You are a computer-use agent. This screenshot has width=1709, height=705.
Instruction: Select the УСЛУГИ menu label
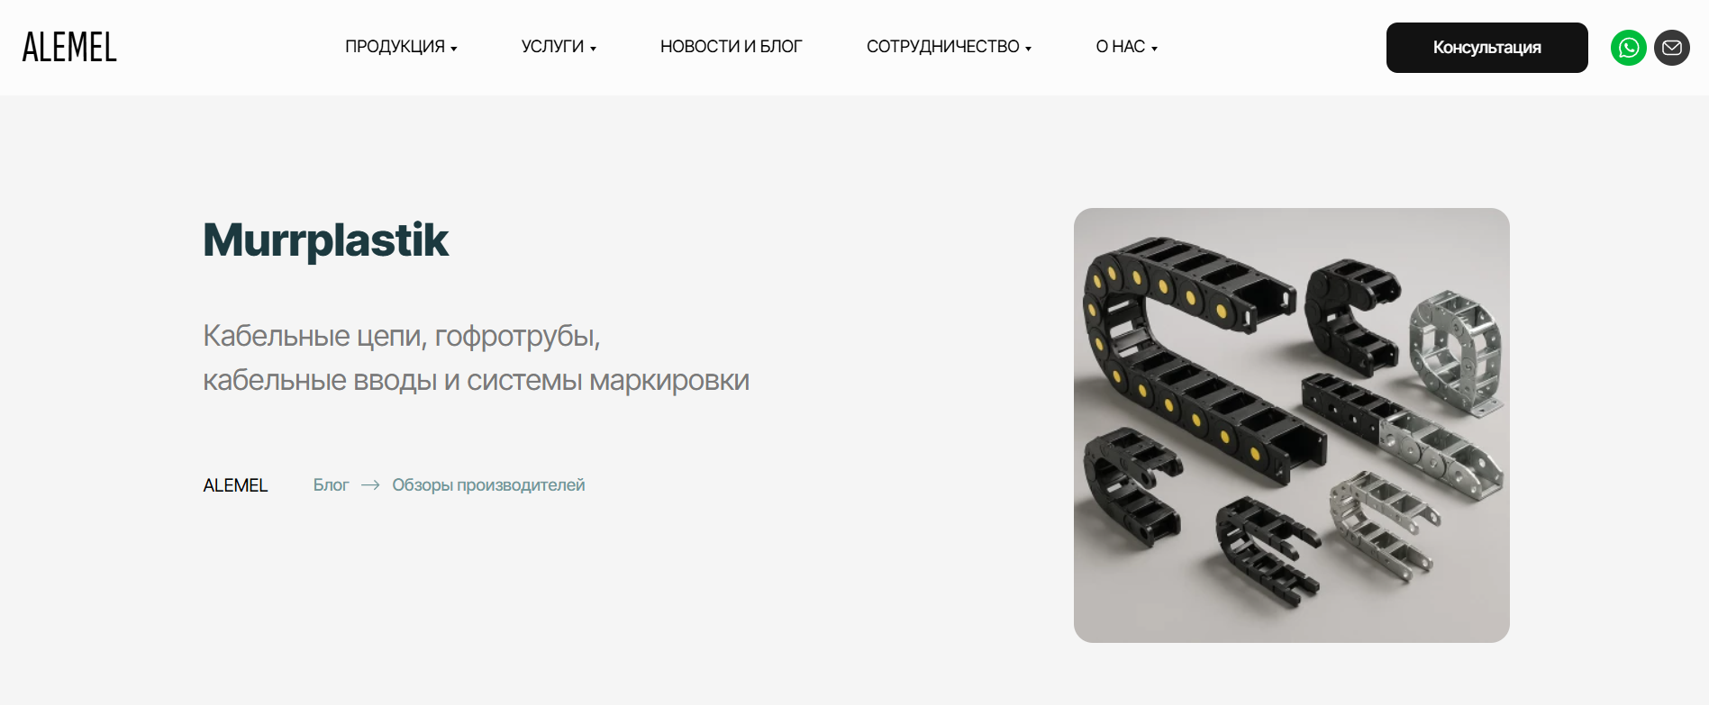[x=552, y=47]
